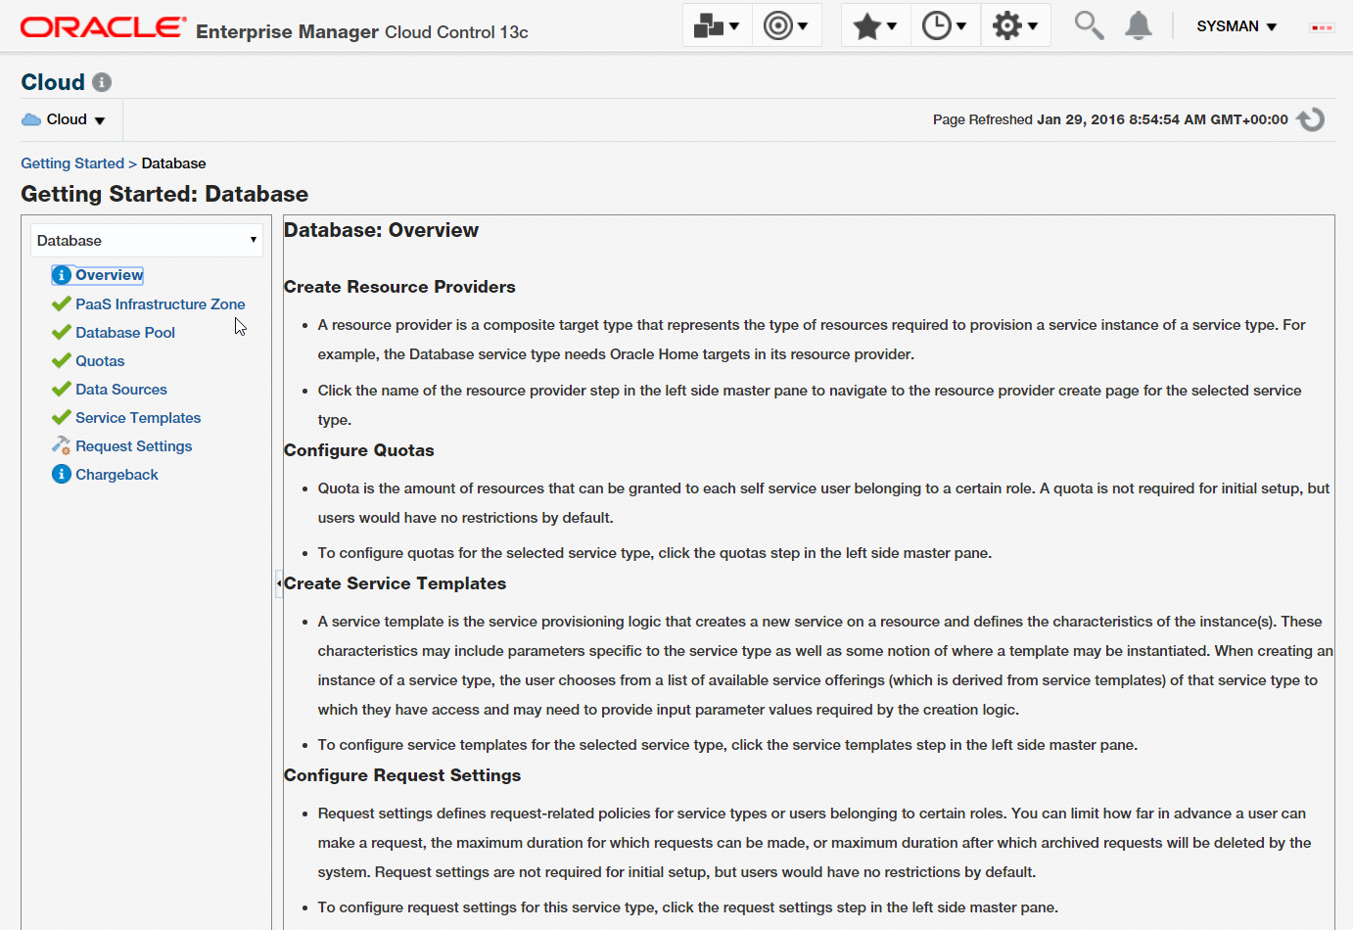Click green checkmark beside PaaS Infrastructure Zone
The height and width of the screenshot is (930, 1353).
(62, 303)
